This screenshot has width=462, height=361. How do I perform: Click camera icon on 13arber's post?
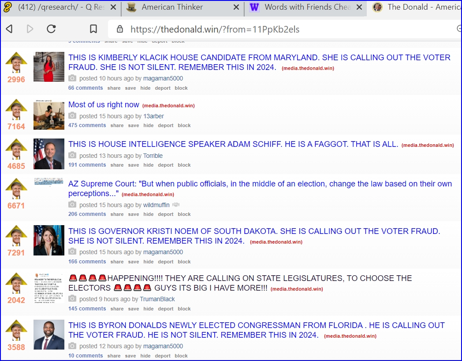pyautogui.click(x=72, y=116)
